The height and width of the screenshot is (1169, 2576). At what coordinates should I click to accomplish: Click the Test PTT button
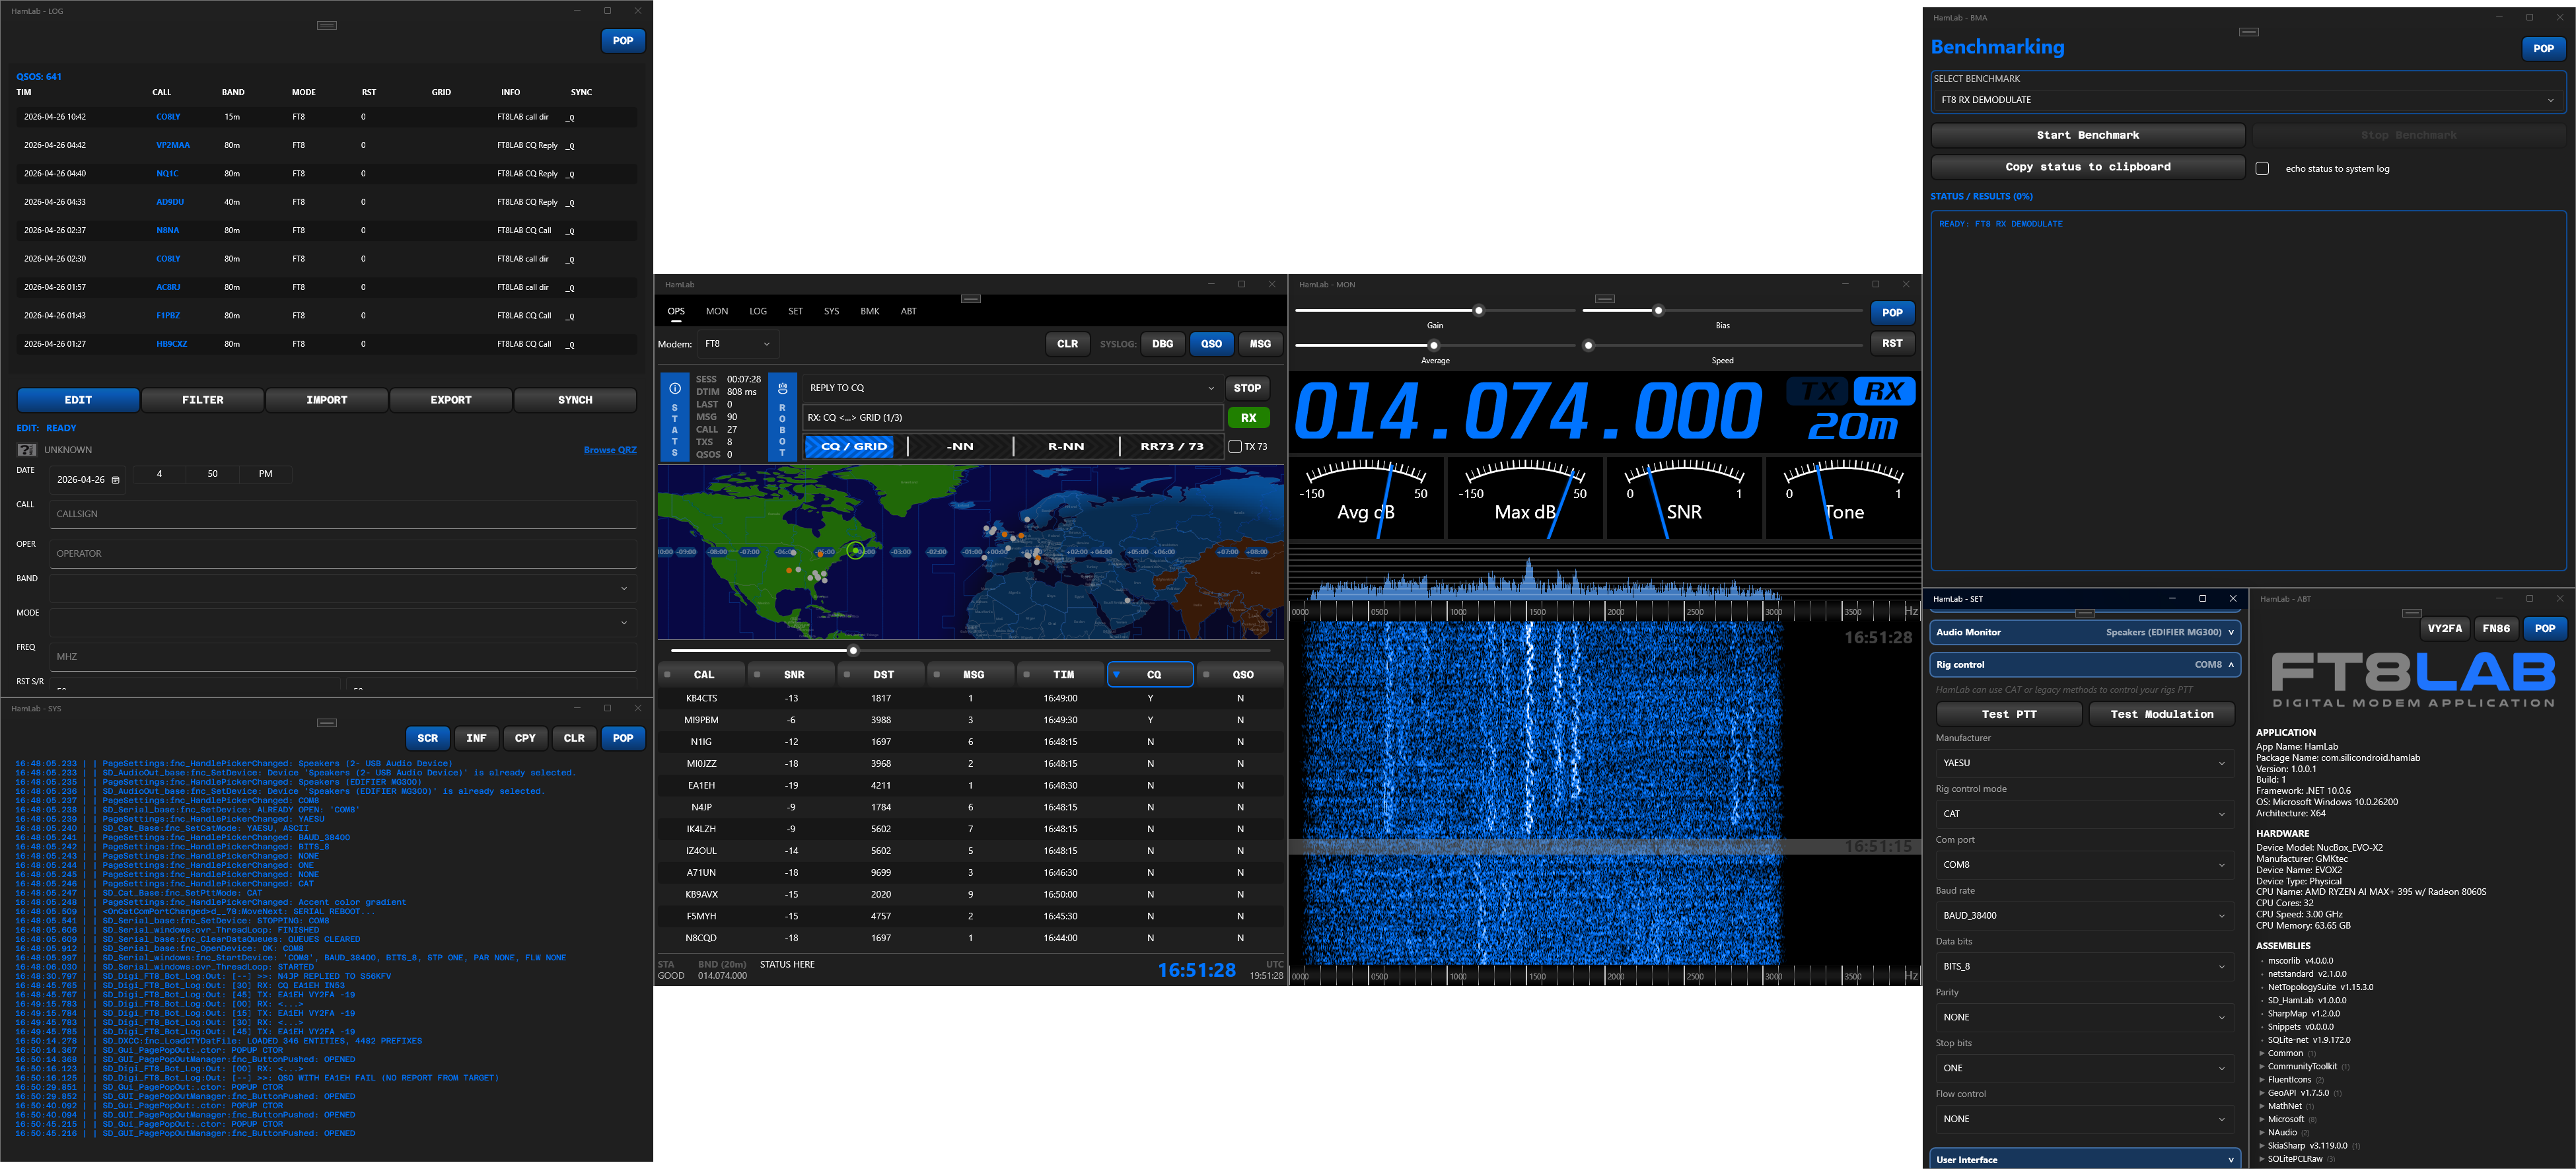coord(2009,714)
